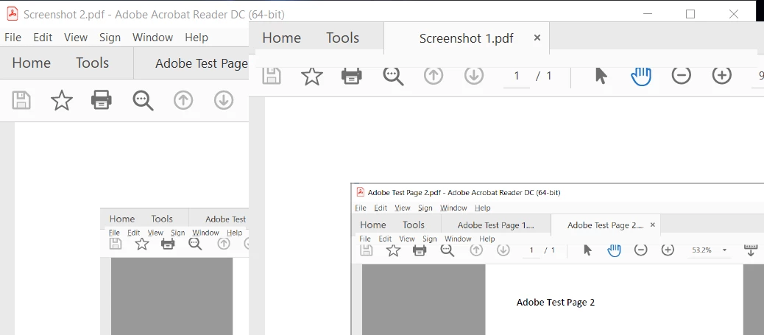Viewport: 764px width, 335px height.
Task: Close the Screenshot 1.pdf tab
Action: pos(537,38)
